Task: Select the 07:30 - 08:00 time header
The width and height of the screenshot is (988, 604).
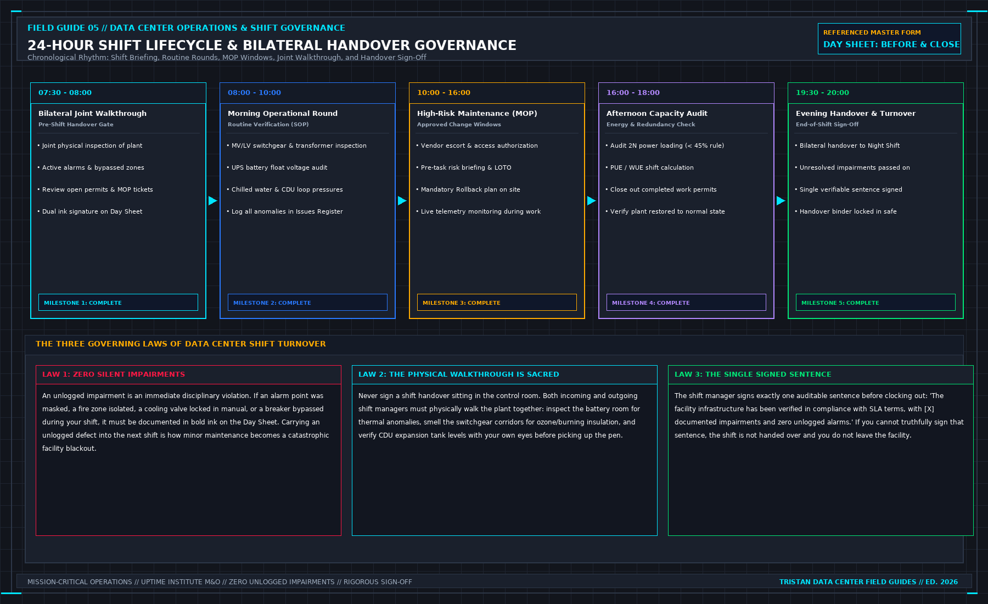Action: point(118,93)
